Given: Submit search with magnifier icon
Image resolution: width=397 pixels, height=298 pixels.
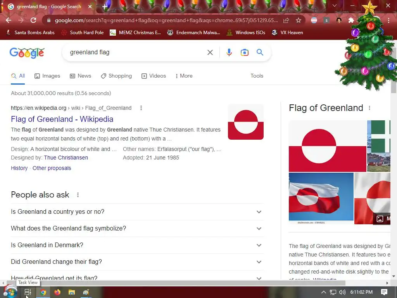Looking at the screenshot, I should click(260, 52).
